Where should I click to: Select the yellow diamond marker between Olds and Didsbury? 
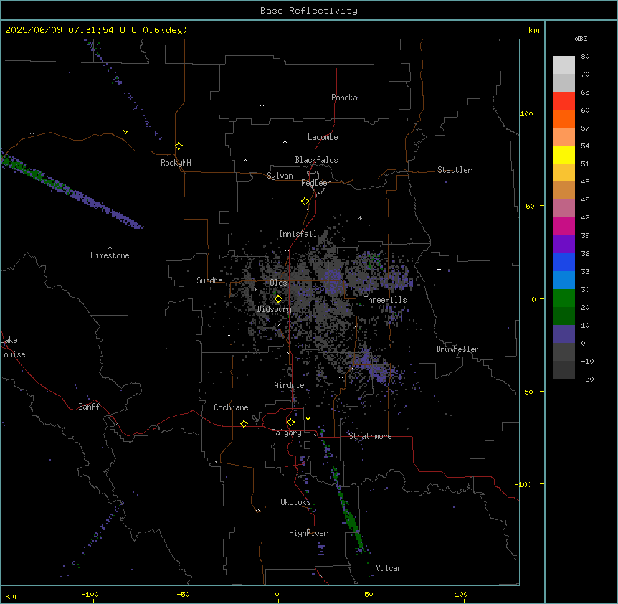(278, 299)
